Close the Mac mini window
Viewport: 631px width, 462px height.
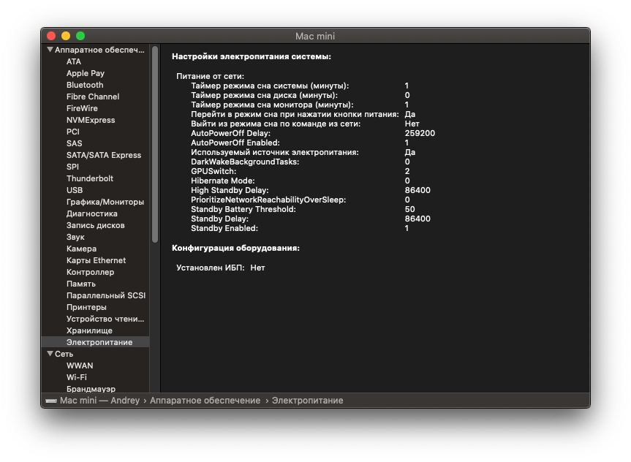51,36
